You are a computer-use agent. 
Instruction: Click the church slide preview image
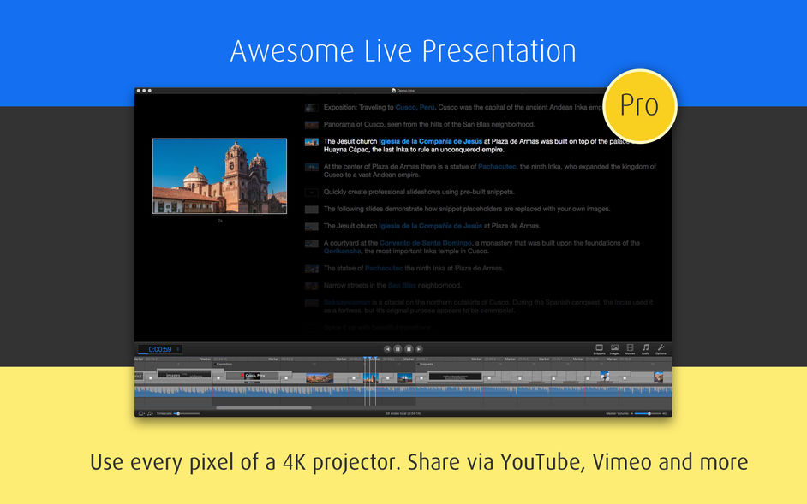tap(220, 176)
